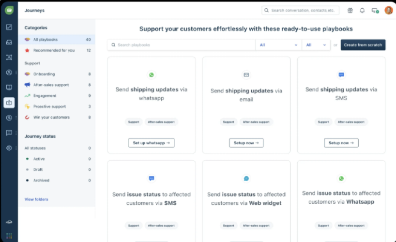The width and height of the screenshot is (396, 242).
Task: Click the WhatsApp icon on issue status card
Action: tap(341, 178)
